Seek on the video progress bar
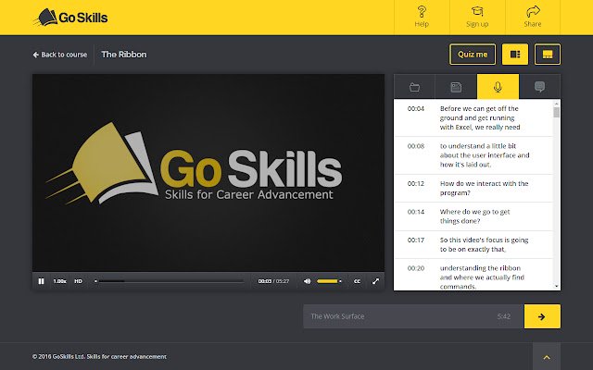593x370 pixels. click(x=170, y=281)
